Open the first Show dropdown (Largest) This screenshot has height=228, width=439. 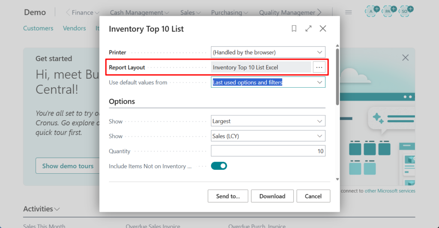coord(268,121)
